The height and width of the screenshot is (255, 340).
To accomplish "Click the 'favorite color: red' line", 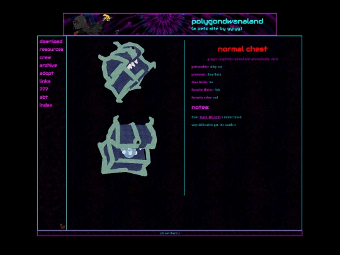I will click(205, 98).
